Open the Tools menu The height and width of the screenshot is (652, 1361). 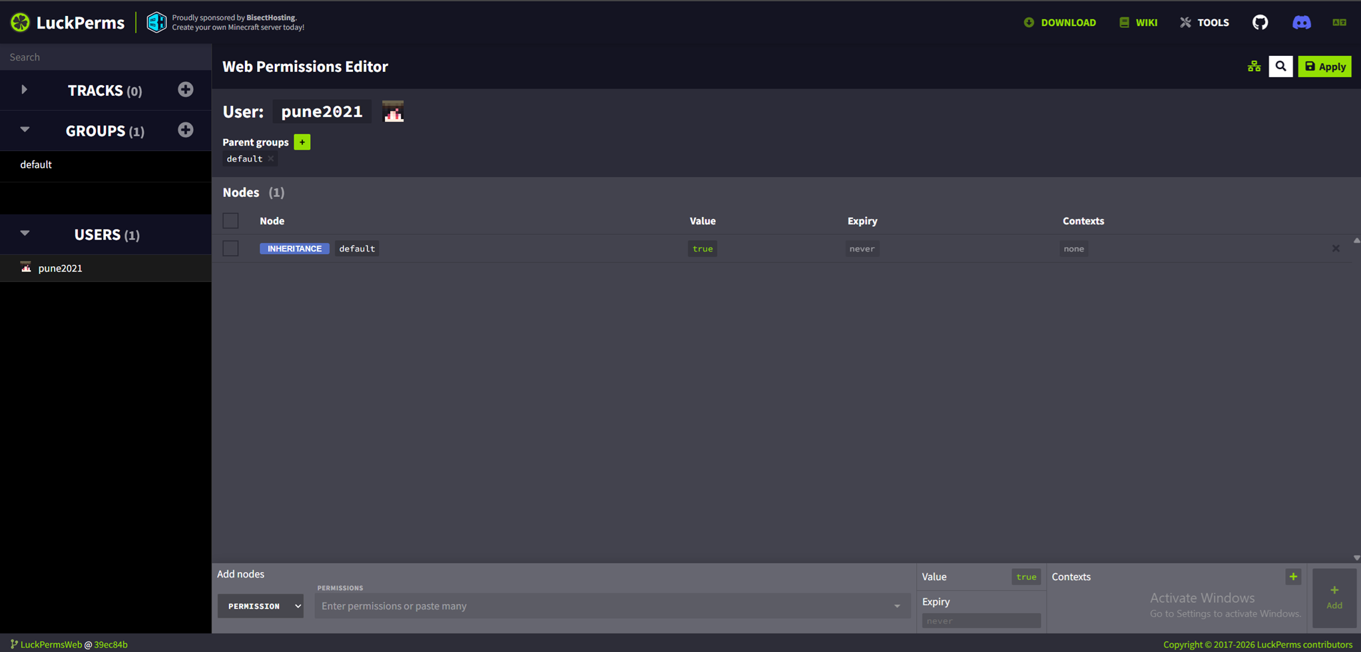(1205, 23)
